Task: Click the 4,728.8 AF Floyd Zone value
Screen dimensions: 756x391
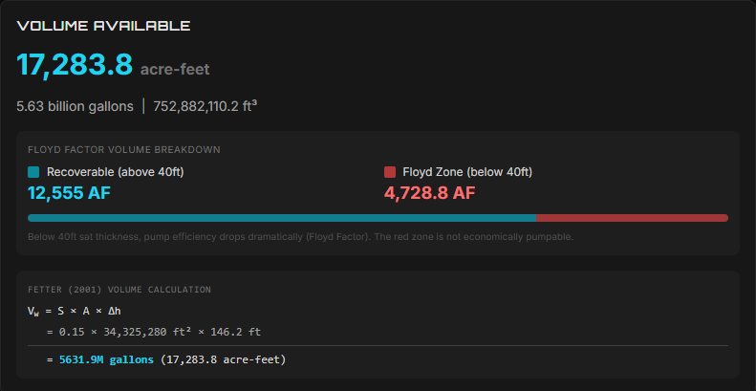Action: tap(429, 193)
